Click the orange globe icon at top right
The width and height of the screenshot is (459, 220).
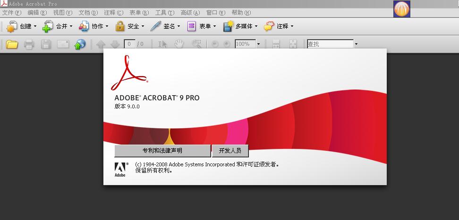[401, 9]
